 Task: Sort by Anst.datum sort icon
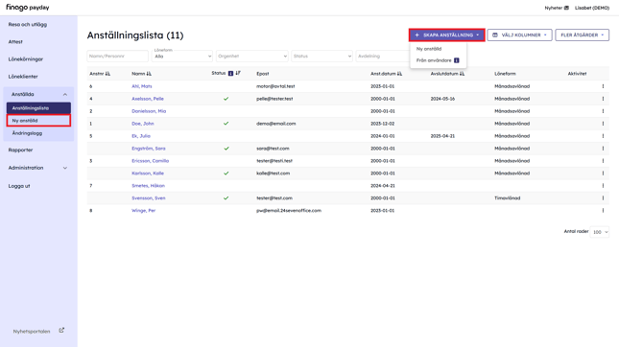tap(399, 74)
